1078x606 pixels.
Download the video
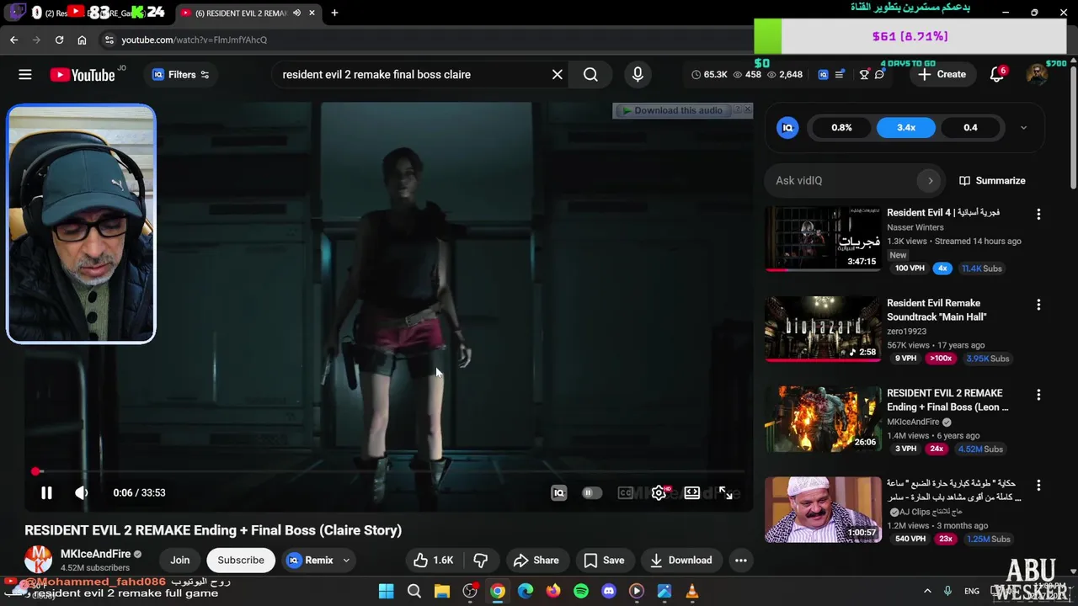681,561
